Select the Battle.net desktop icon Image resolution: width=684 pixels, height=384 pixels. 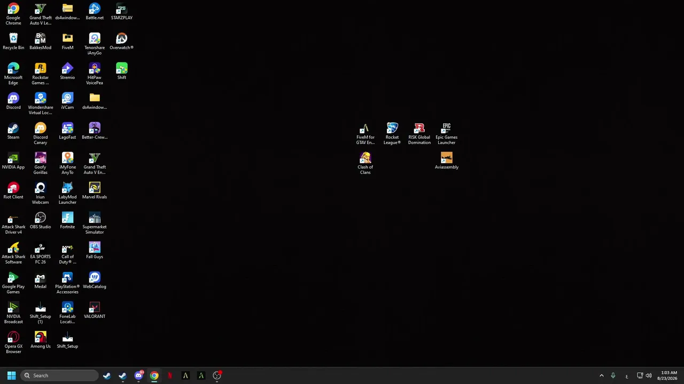95,12
